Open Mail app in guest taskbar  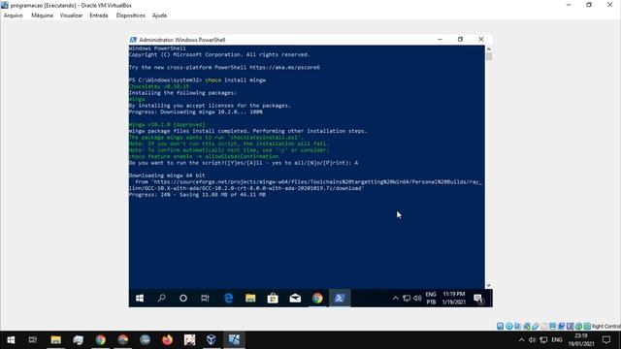pyautogui.click(x=295, y=298)
